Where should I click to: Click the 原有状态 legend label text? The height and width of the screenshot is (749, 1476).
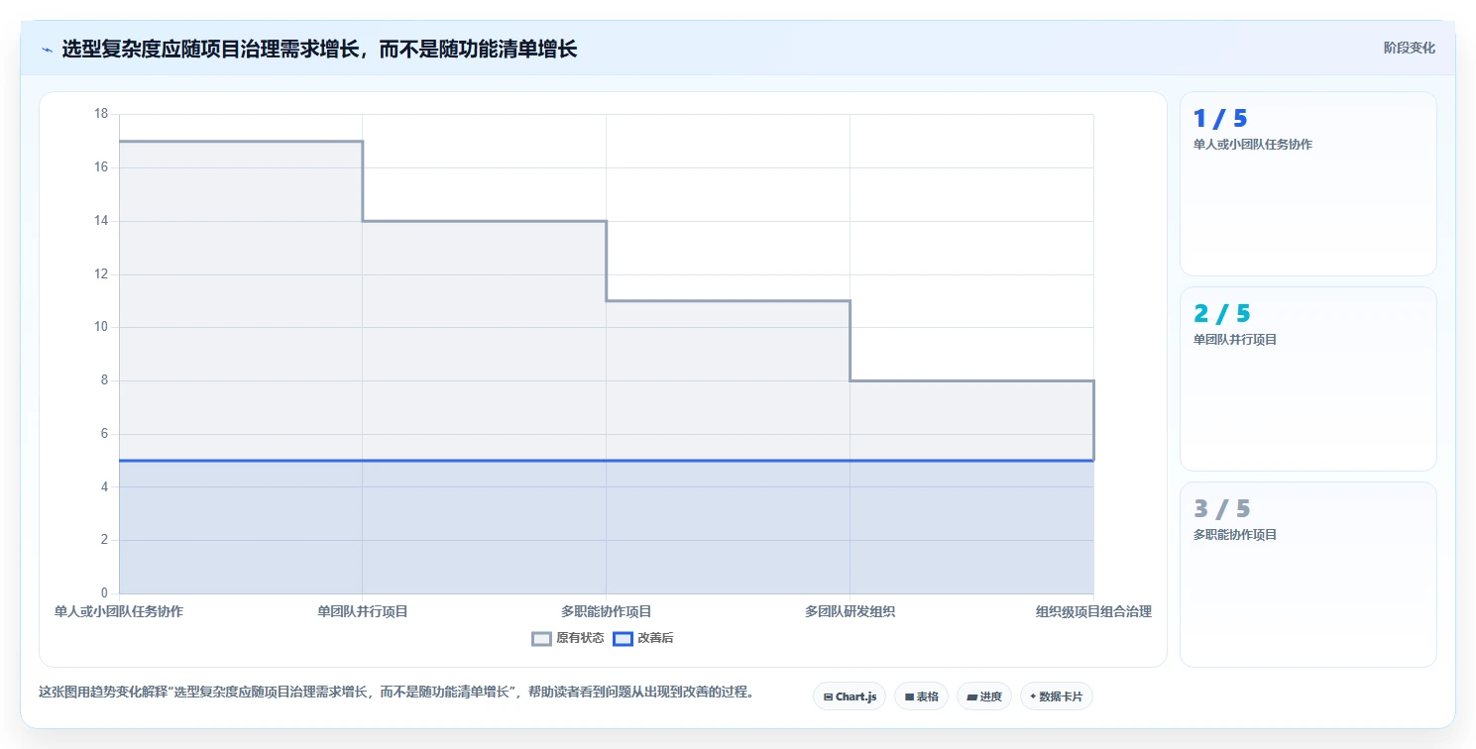(x=580, y=638)
